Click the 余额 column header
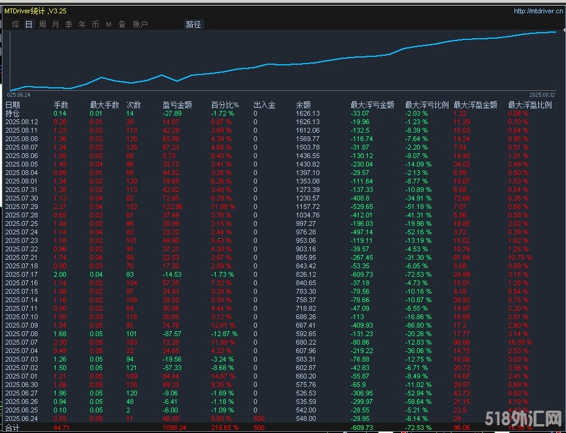Image resolution: width=566 pixels, height=433 pixels. tap(303, 105)
